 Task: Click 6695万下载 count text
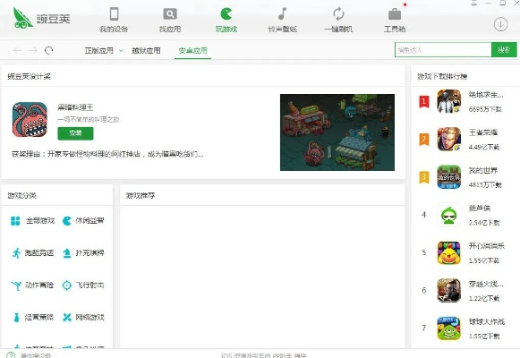coord(485,109)
